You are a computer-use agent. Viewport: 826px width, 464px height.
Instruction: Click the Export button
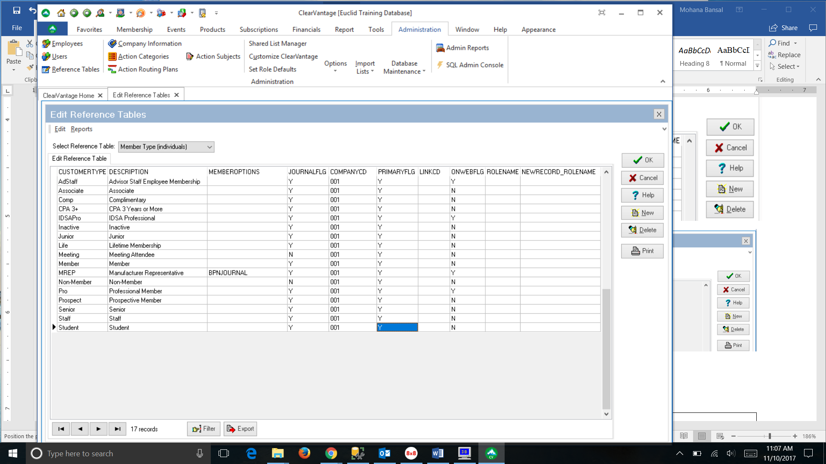click(240, 429)
